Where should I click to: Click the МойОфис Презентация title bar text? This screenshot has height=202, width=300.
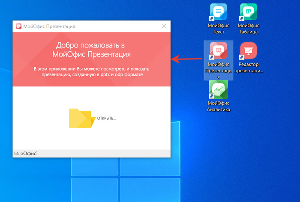coord(49,27)
